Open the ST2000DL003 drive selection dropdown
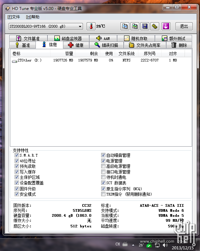200x251 pixels. pos(46,26)
